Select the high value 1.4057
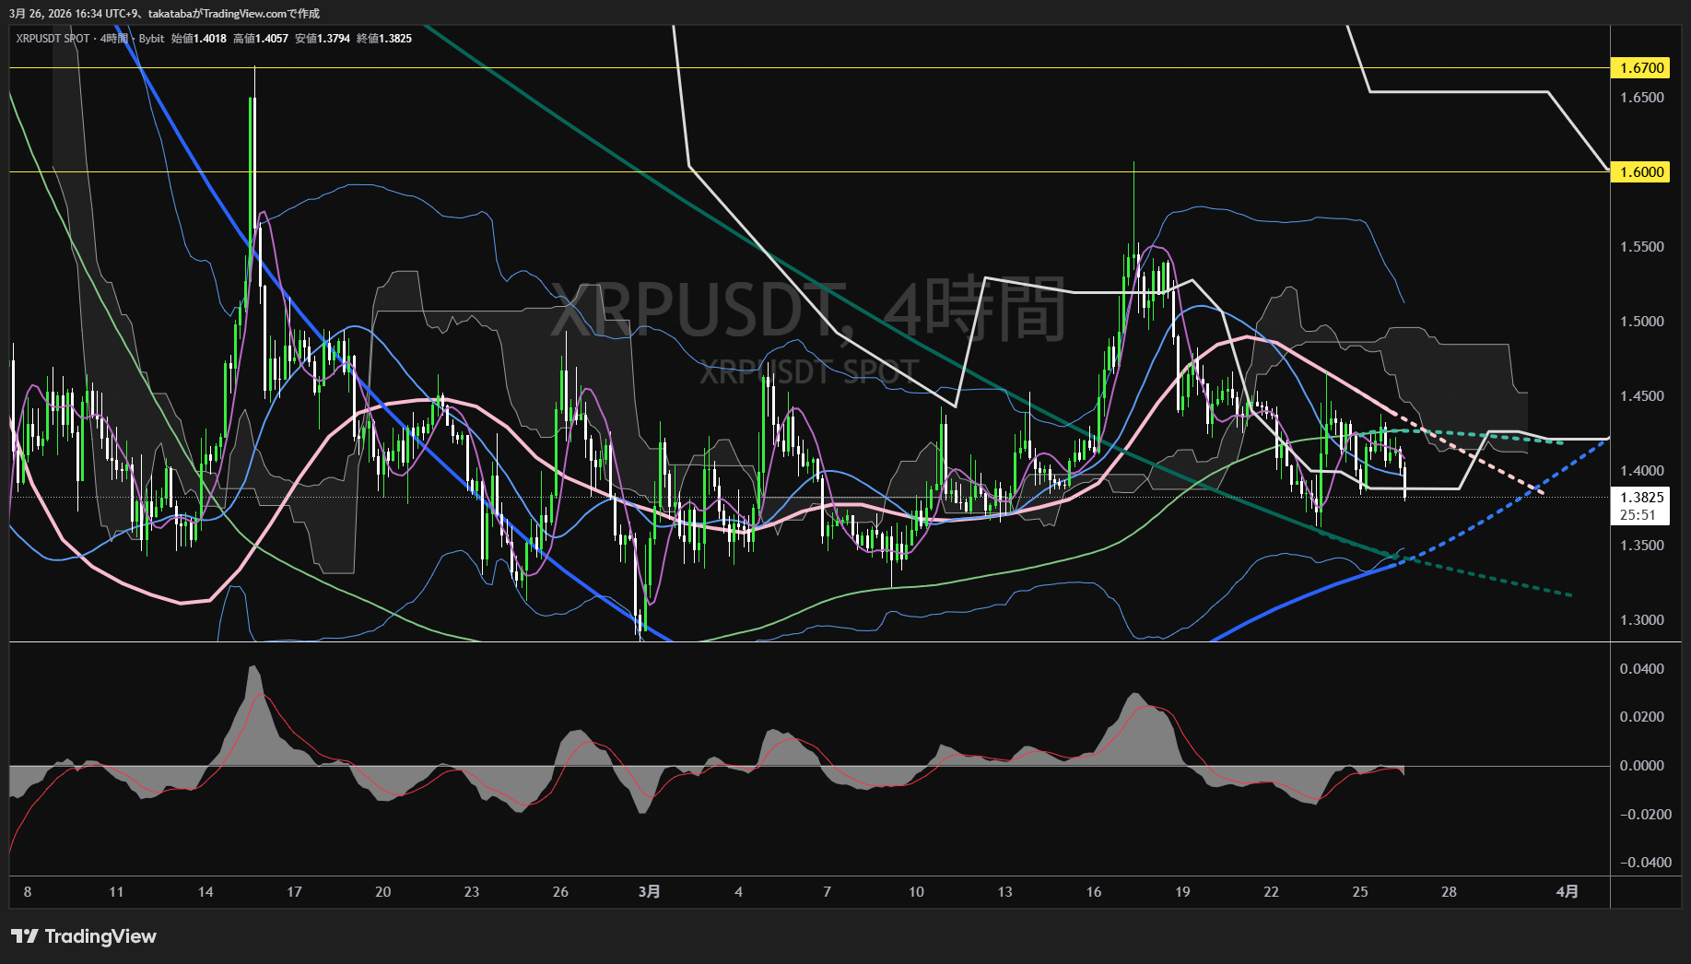 click(x=273, y=39)
